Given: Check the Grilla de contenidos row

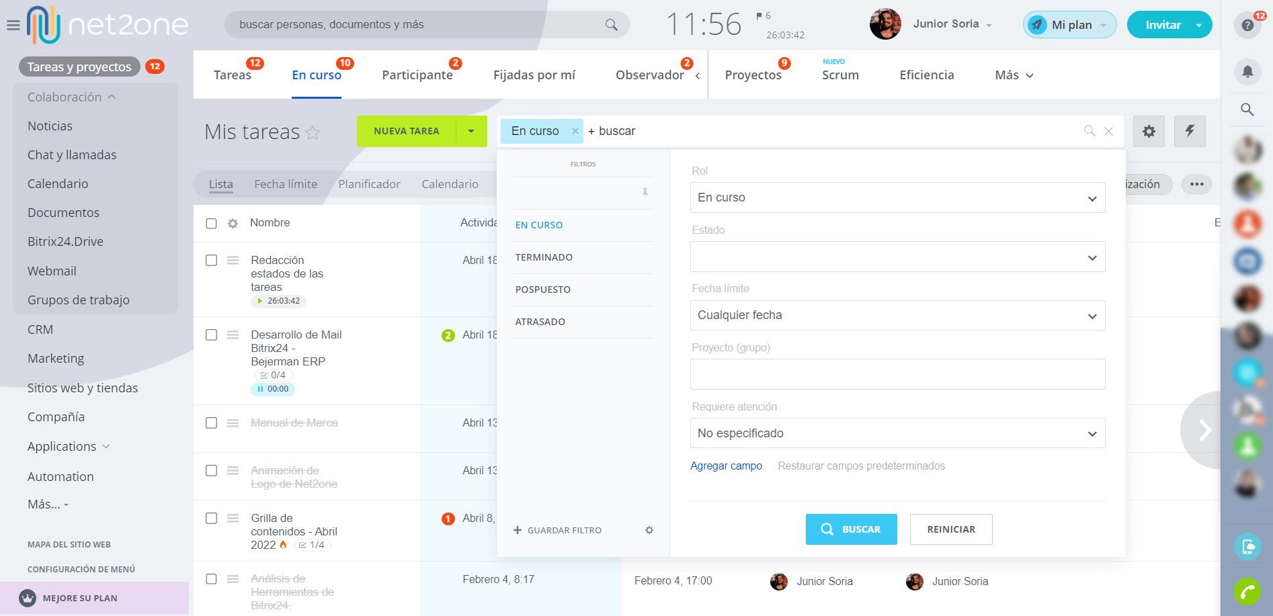Looking at the screenshot, I should pyautogui.click(x=211, y=518).
